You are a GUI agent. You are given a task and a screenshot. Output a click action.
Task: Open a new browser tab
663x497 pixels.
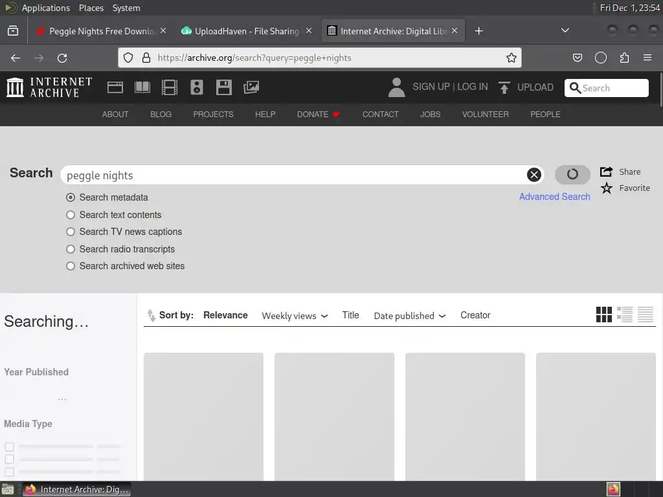(478, 31)
